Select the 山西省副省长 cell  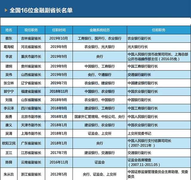(x=31, y=75)
